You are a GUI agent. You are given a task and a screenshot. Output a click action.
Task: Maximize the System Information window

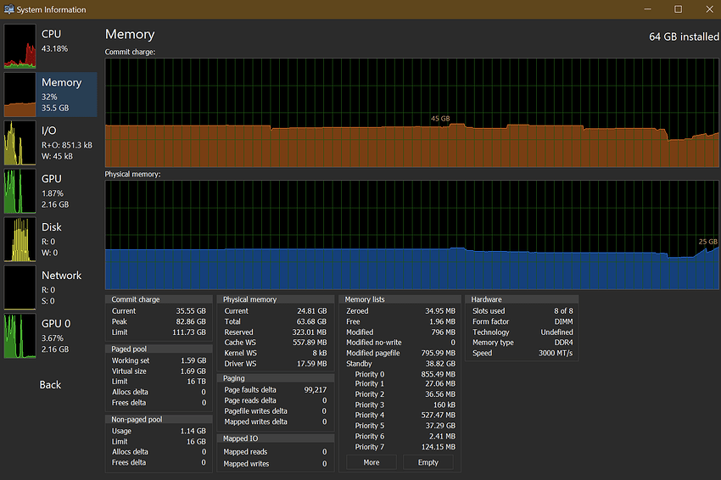coord(678,9)
